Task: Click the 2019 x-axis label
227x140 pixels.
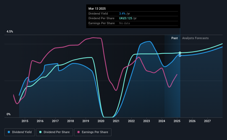Action: (x=86, y=121)
